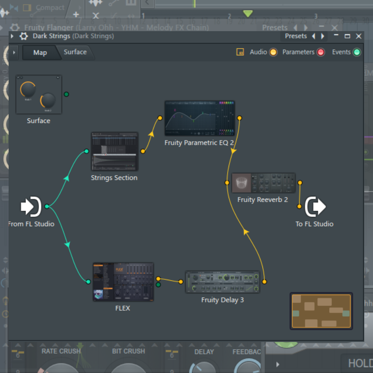The width and height of the screenshot is (373, 373).
Task: Open the Dark Strings plugin options gear
Action: tap(23, 36)
